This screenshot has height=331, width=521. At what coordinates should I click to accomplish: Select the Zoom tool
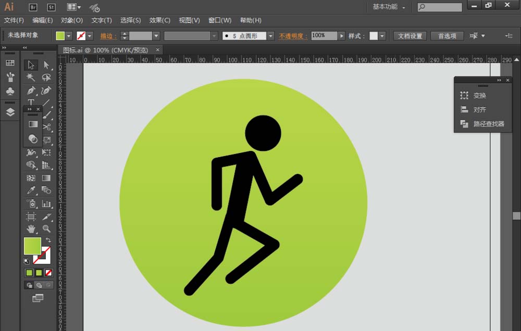pos(46,229)
